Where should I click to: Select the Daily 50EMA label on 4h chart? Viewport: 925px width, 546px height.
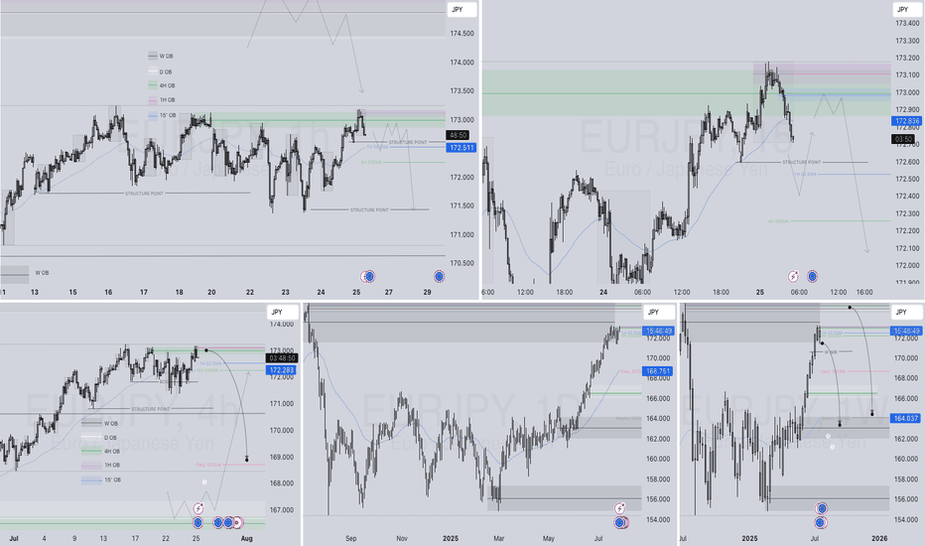click(x=208, y=466)
